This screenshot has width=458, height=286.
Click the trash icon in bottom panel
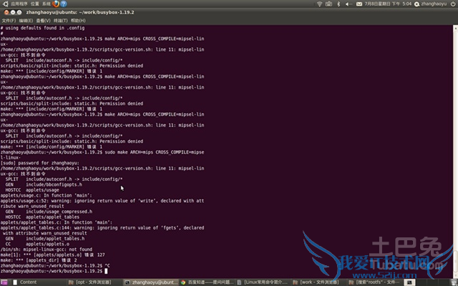[x=454, y=282]
